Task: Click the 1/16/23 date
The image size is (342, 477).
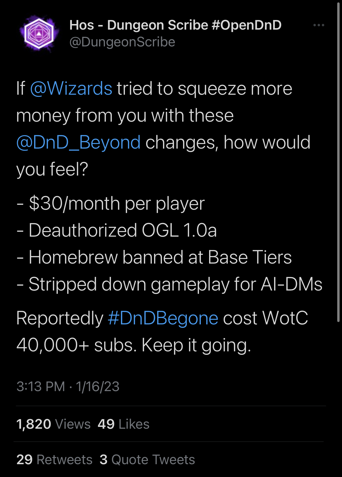Action: point(97,387)
